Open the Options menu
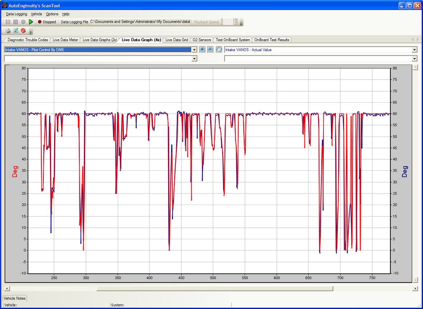The height and width of the screenshot is (309, 423). pyautogui.click(x=52, y=14)
